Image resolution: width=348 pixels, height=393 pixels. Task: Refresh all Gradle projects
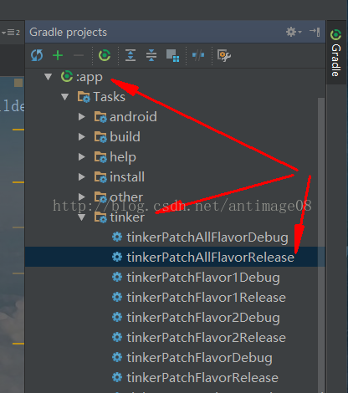[37, 55]
